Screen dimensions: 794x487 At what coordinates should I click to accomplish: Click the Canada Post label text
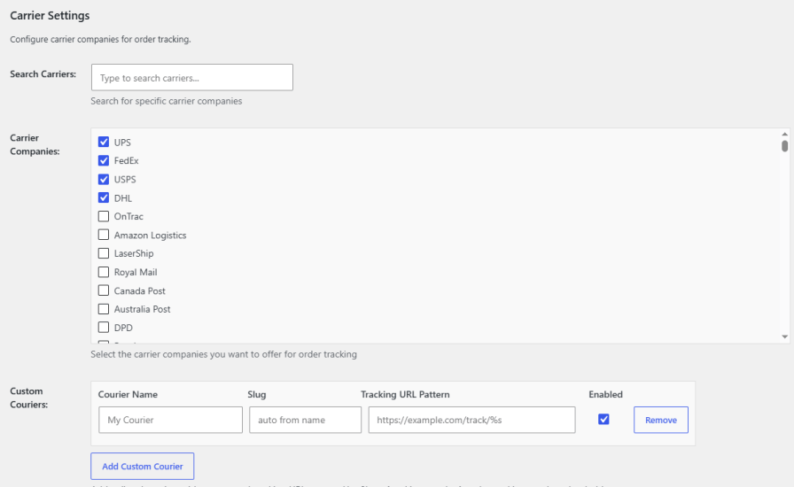[x=139, y=290]
